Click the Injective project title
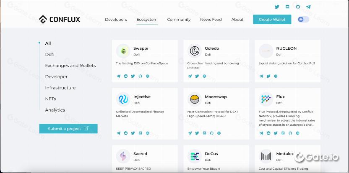This screenshot has width=349, height=173. (142, 97)
